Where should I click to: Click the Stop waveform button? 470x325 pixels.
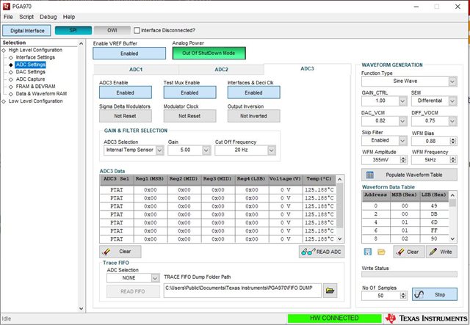click(435, 295)
